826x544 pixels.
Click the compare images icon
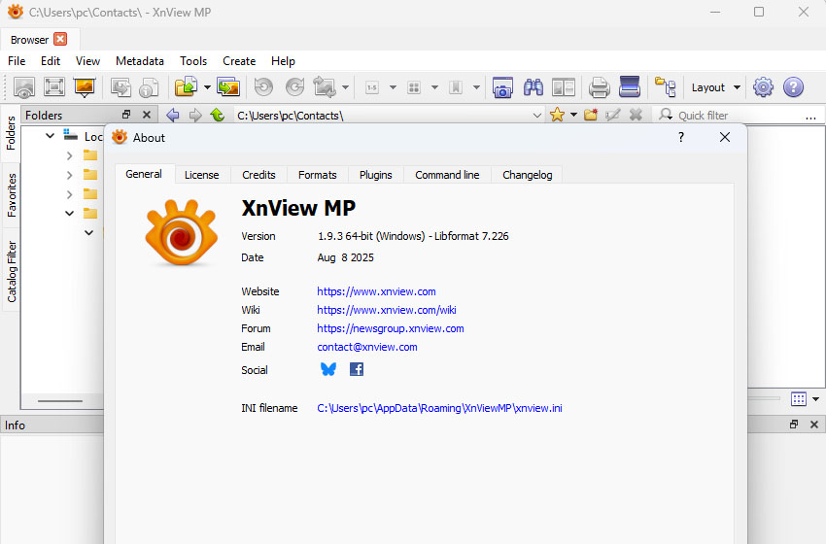(563, 87)
